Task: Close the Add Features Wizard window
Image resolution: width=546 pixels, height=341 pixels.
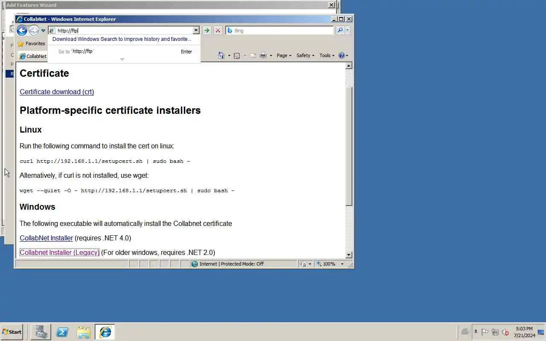Action: point(331,5)
